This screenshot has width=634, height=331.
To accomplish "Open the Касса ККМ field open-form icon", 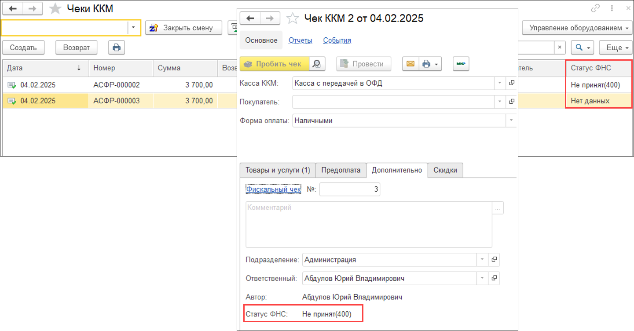I will 511,83.
